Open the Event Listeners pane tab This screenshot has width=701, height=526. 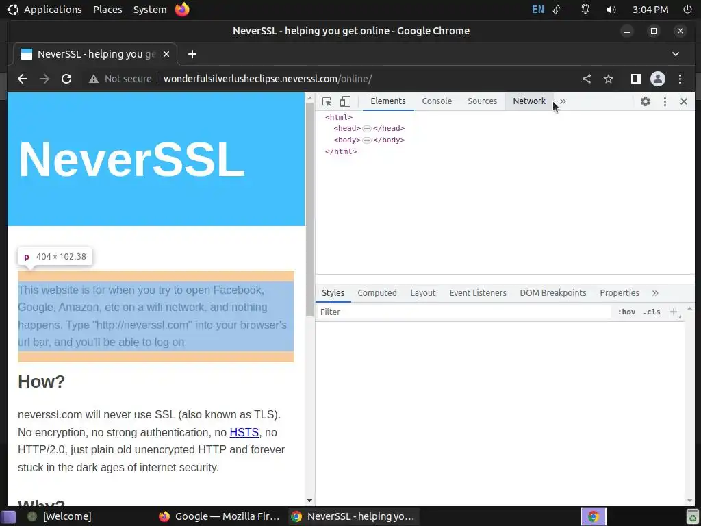click(x=478, y=293)
